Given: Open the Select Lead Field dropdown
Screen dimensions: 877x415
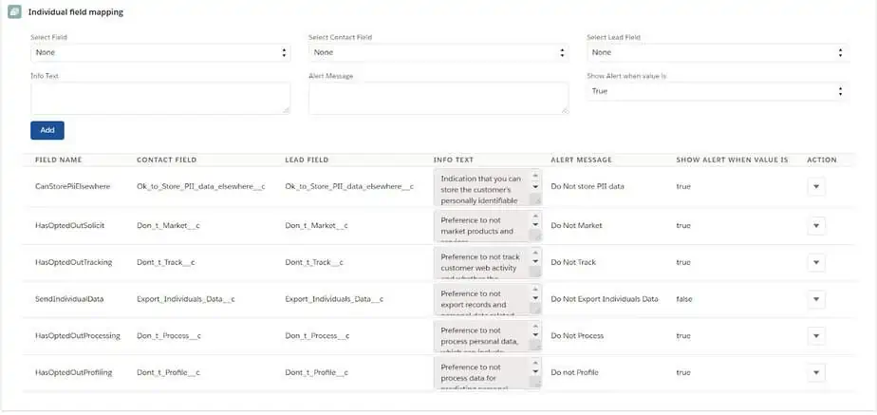Looking at the screenshot, I should coord(717,52).
